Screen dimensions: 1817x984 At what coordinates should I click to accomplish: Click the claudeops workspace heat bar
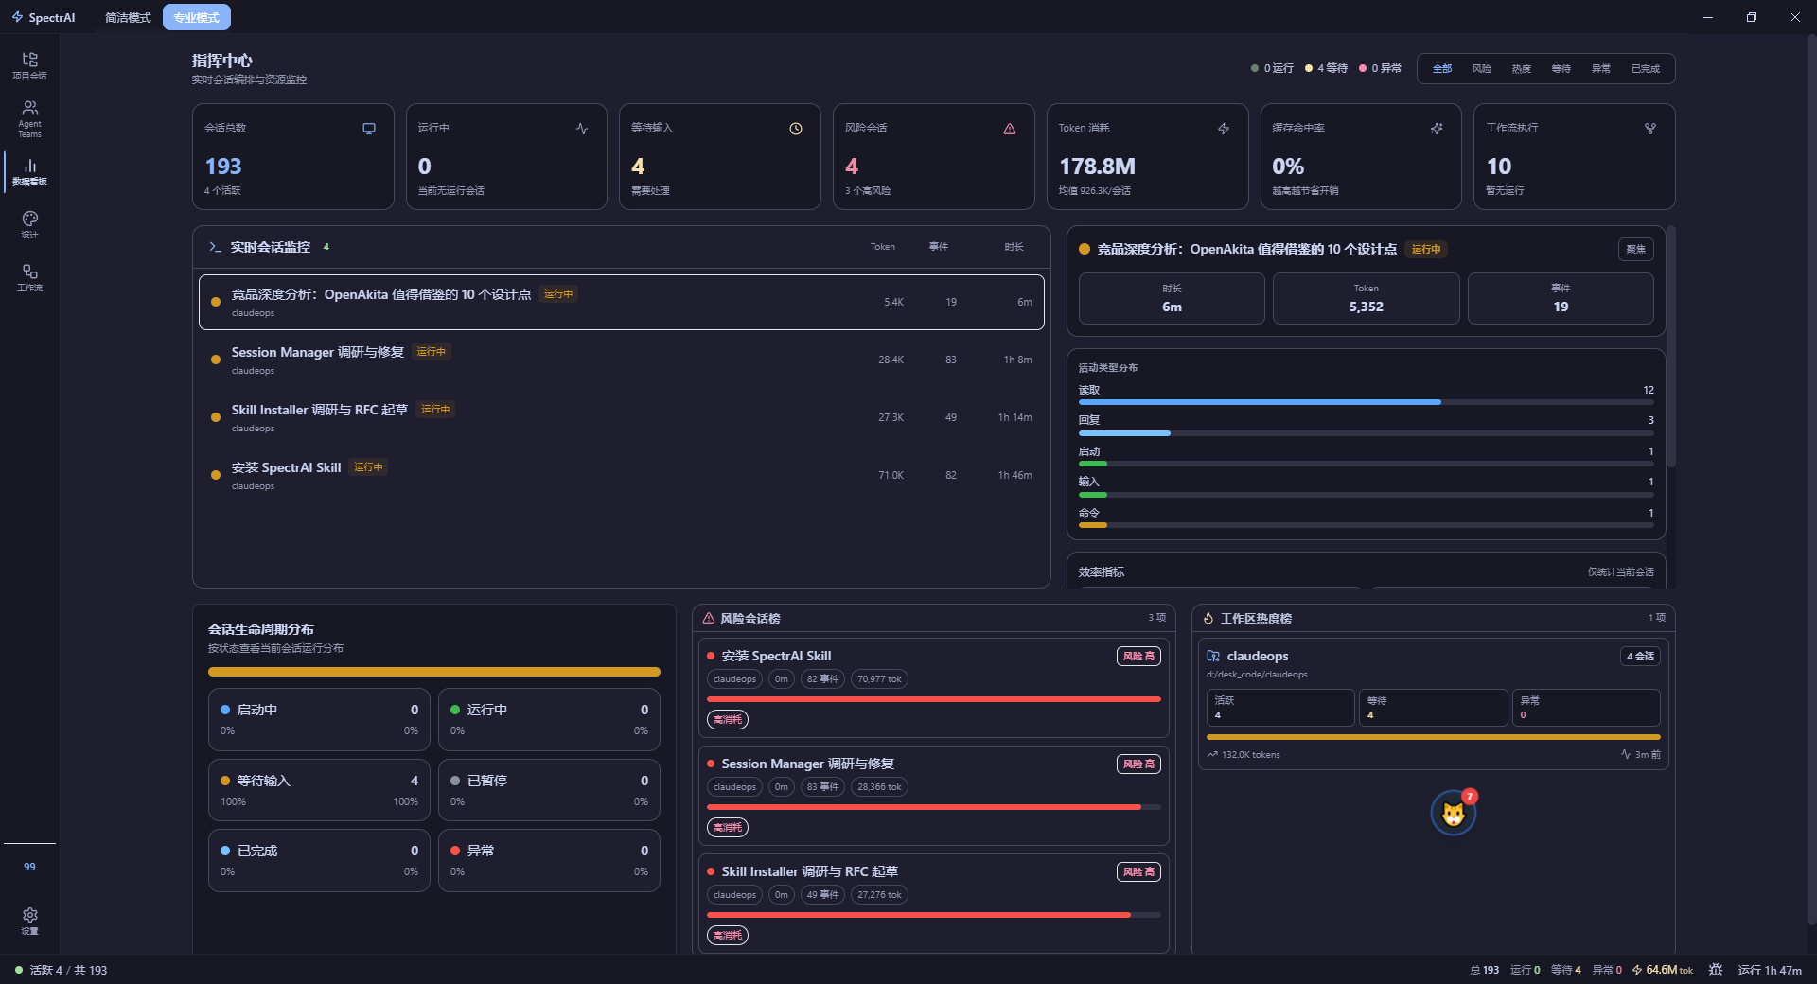(x=1434, y=737)
